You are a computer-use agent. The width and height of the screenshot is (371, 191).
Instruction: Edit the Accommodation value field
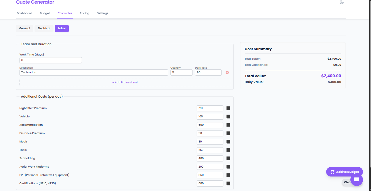210,125
